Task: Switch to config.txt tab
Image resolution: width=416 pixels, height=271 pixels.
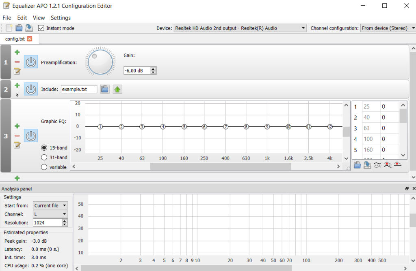Action: tap(15, 39)
